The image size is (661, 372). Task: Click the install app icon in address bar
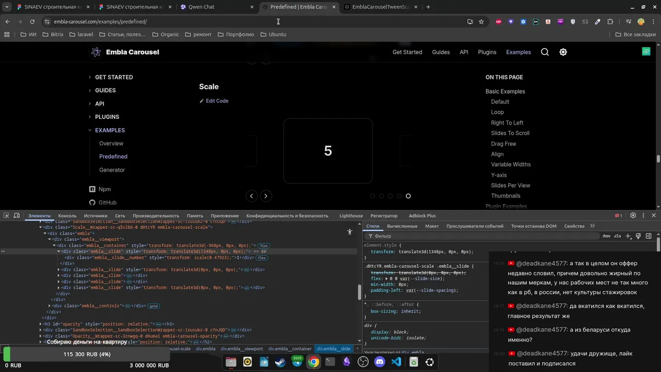coord(470,22)
